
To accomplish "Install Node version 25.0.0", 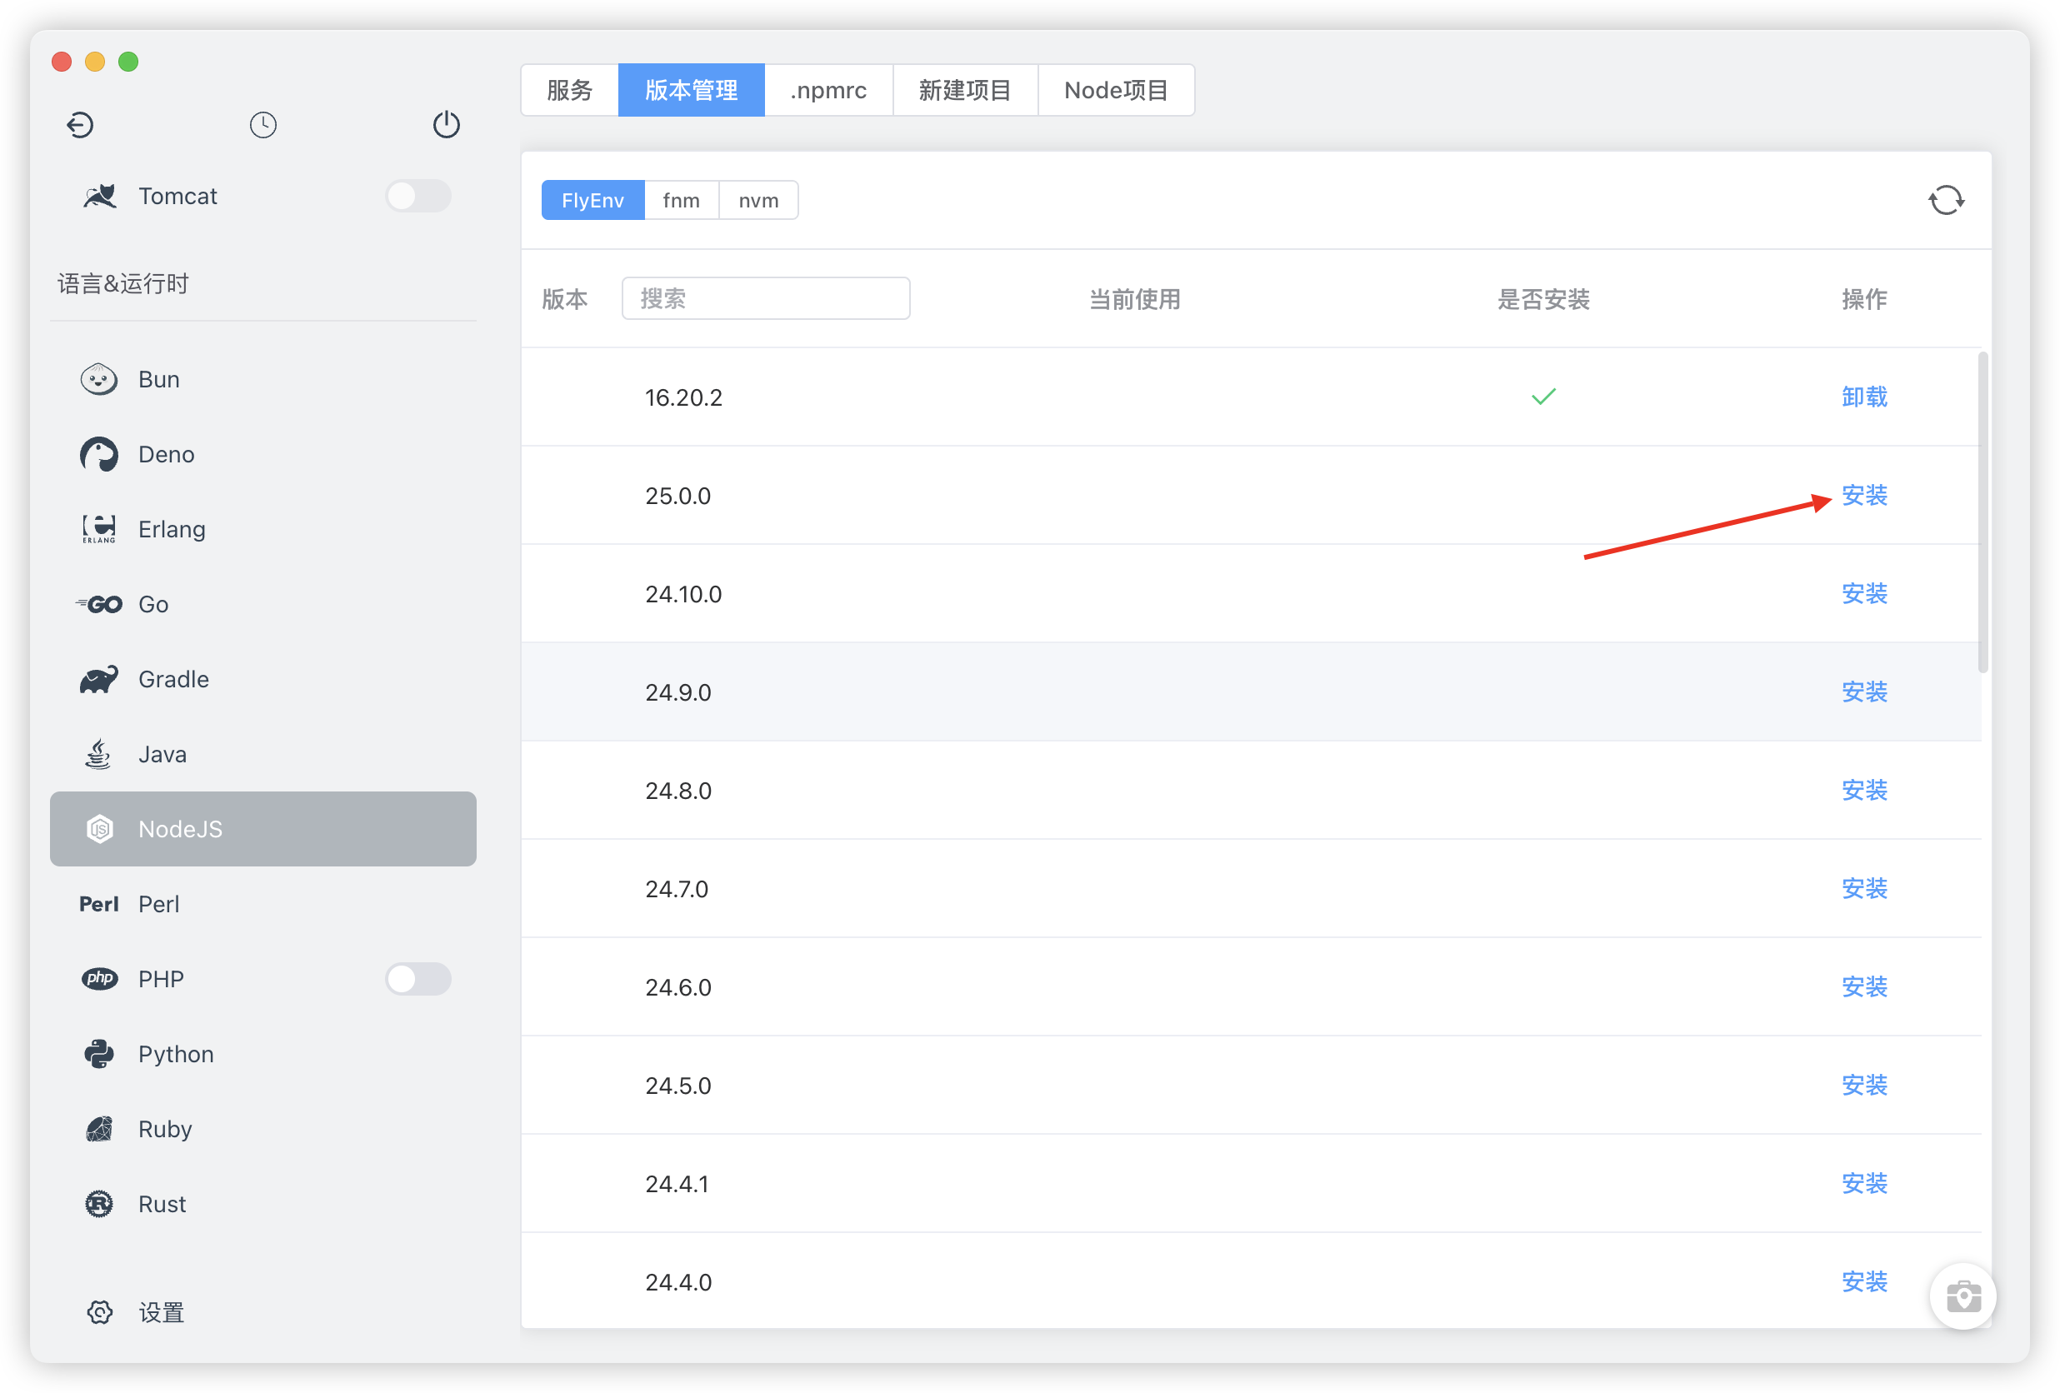I will (x=1864, y=496).
